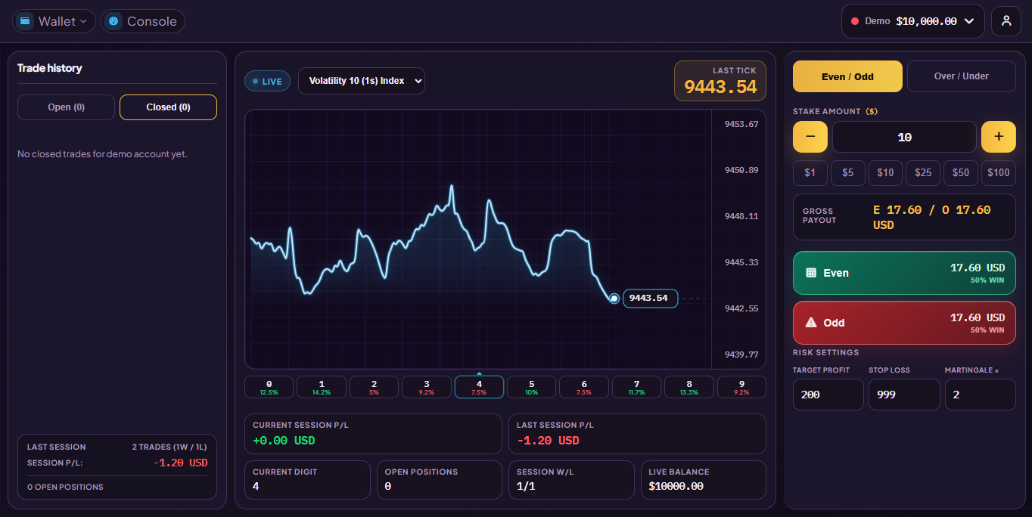Click the Odd warning triangle icon

pyautogui.click(x=811, y=323)
